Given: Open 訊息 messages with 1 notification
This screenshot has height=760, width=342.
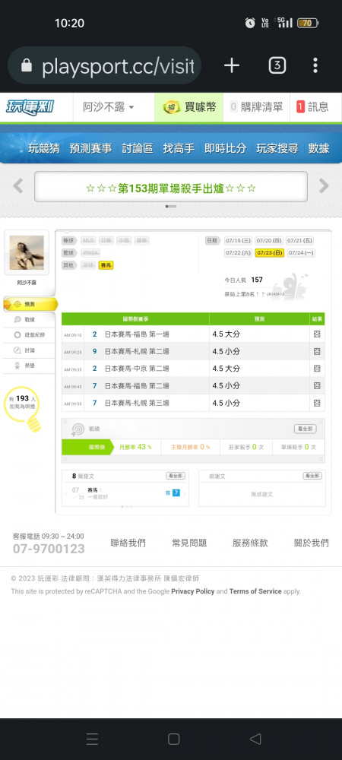Looking at the screenshot, I should tap(312, 107).
